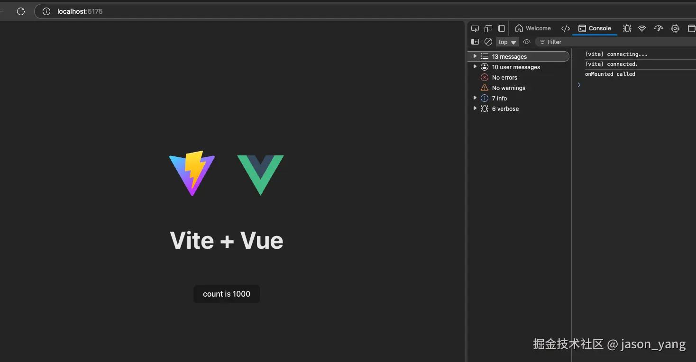Focus the console Filter field

616,42
